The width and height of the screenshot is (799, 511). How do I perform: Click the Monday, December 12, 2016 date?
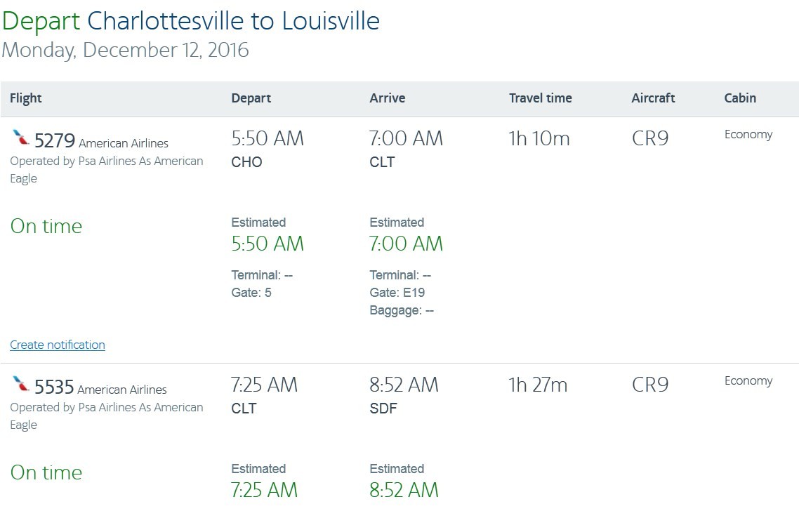pyautogui.click(x=125, y=51)
